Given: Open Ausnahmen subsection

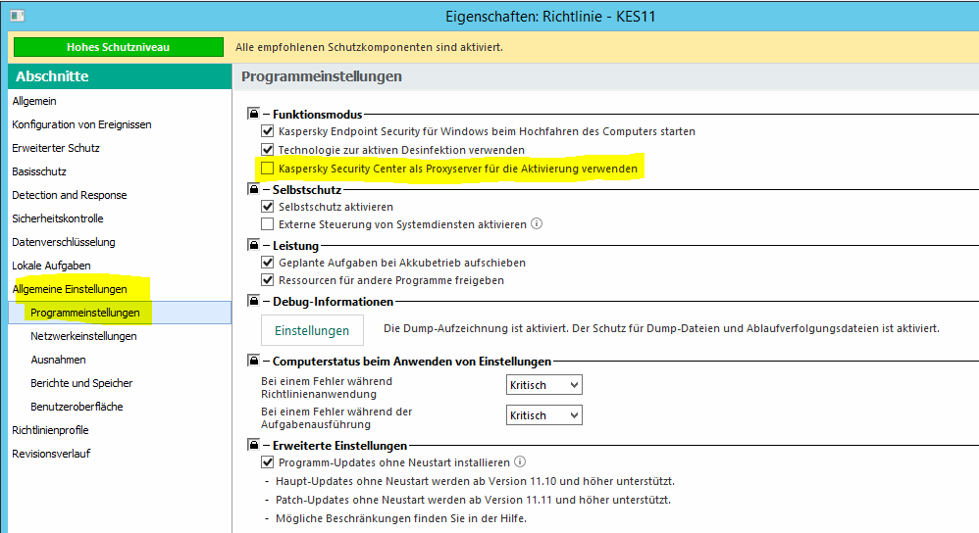Looking at the screenshot, I should pos(58,360).
